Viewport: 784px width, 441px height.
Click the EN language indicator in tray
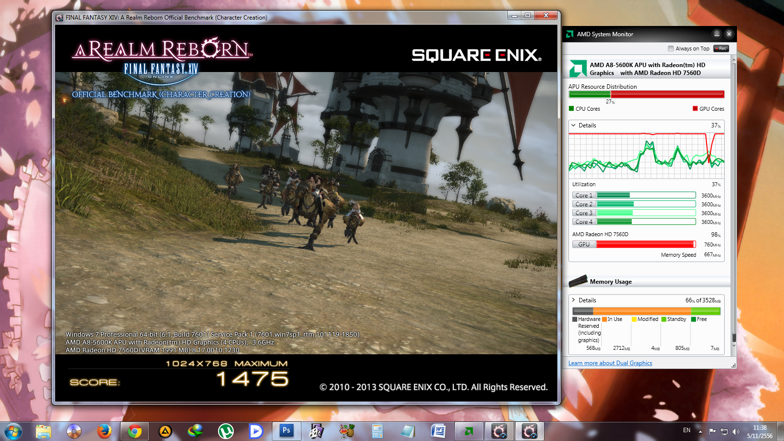coord(686,430)
